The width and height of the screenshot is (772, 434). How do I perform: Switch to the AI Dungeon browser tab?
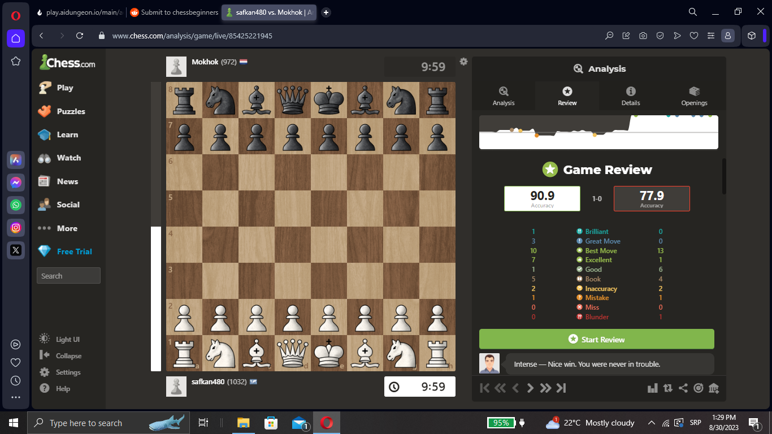(78, 12)
